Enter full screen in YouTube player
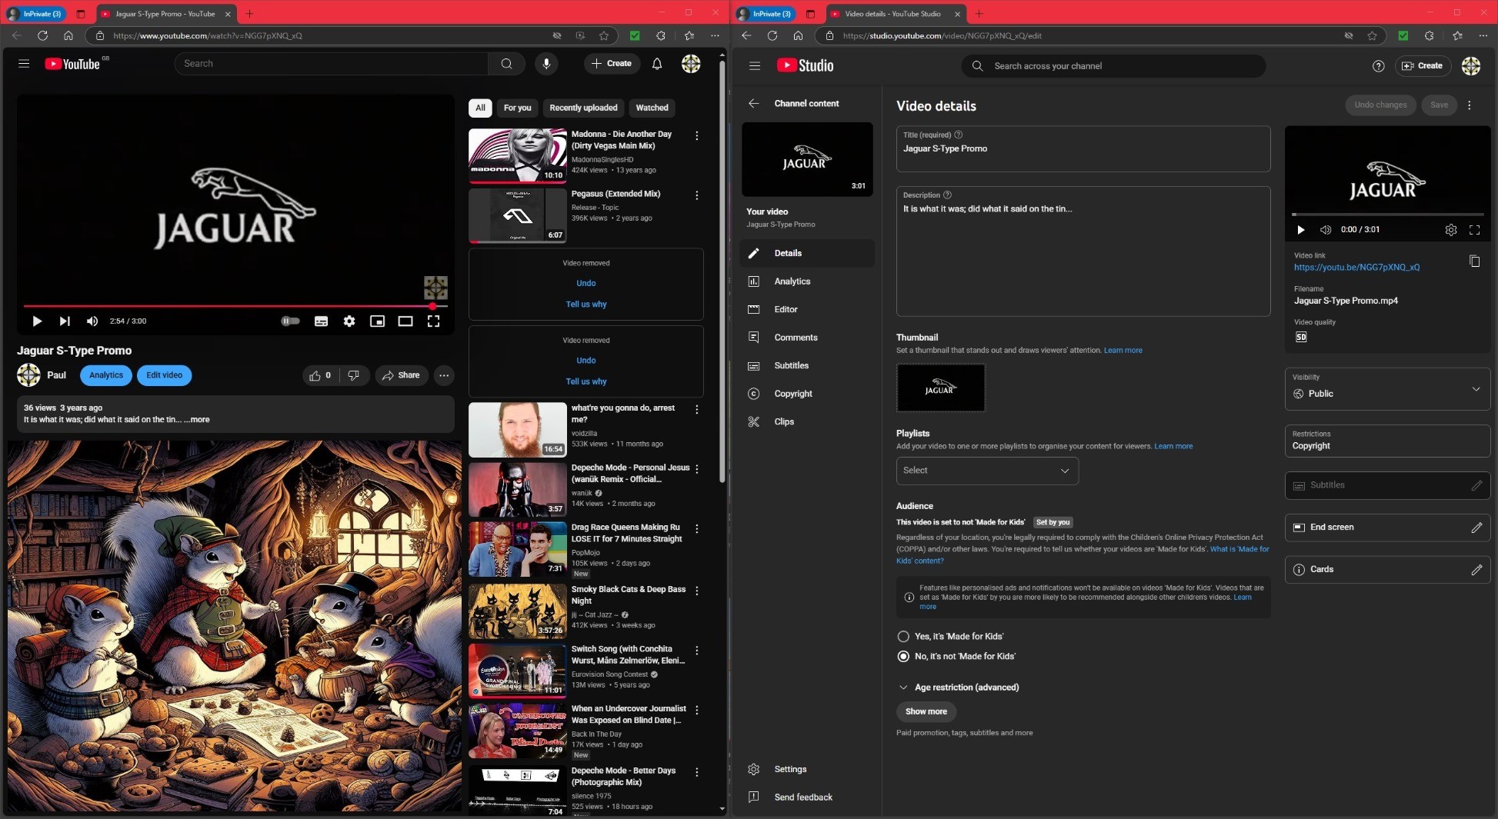The height and width of the screenshot is (819, 1498). (x=434, y=321)
